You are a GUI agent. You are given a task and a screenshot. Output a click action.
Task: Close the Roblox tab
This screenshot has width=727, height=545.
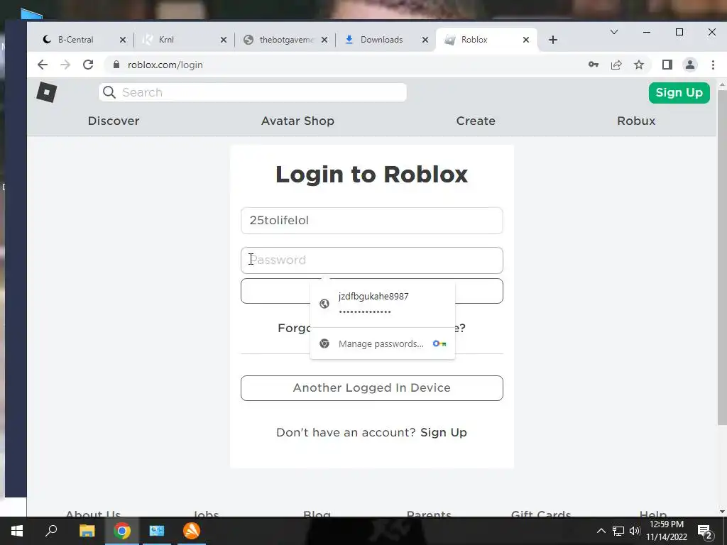(526, 40)
